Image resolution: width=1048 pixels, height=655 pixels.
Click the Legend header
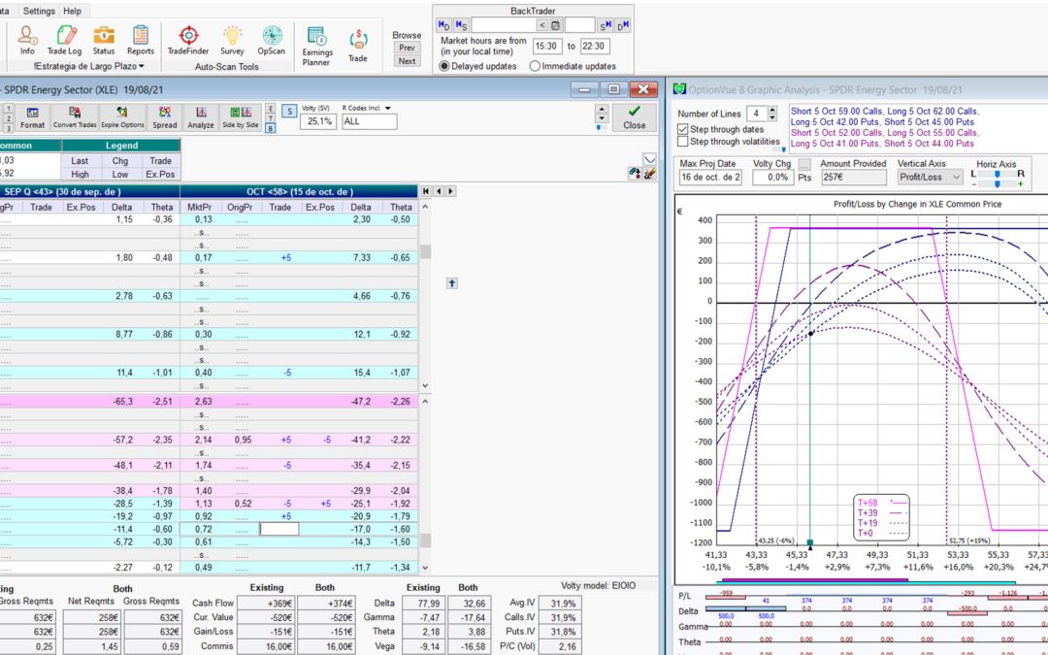point(121,145)
